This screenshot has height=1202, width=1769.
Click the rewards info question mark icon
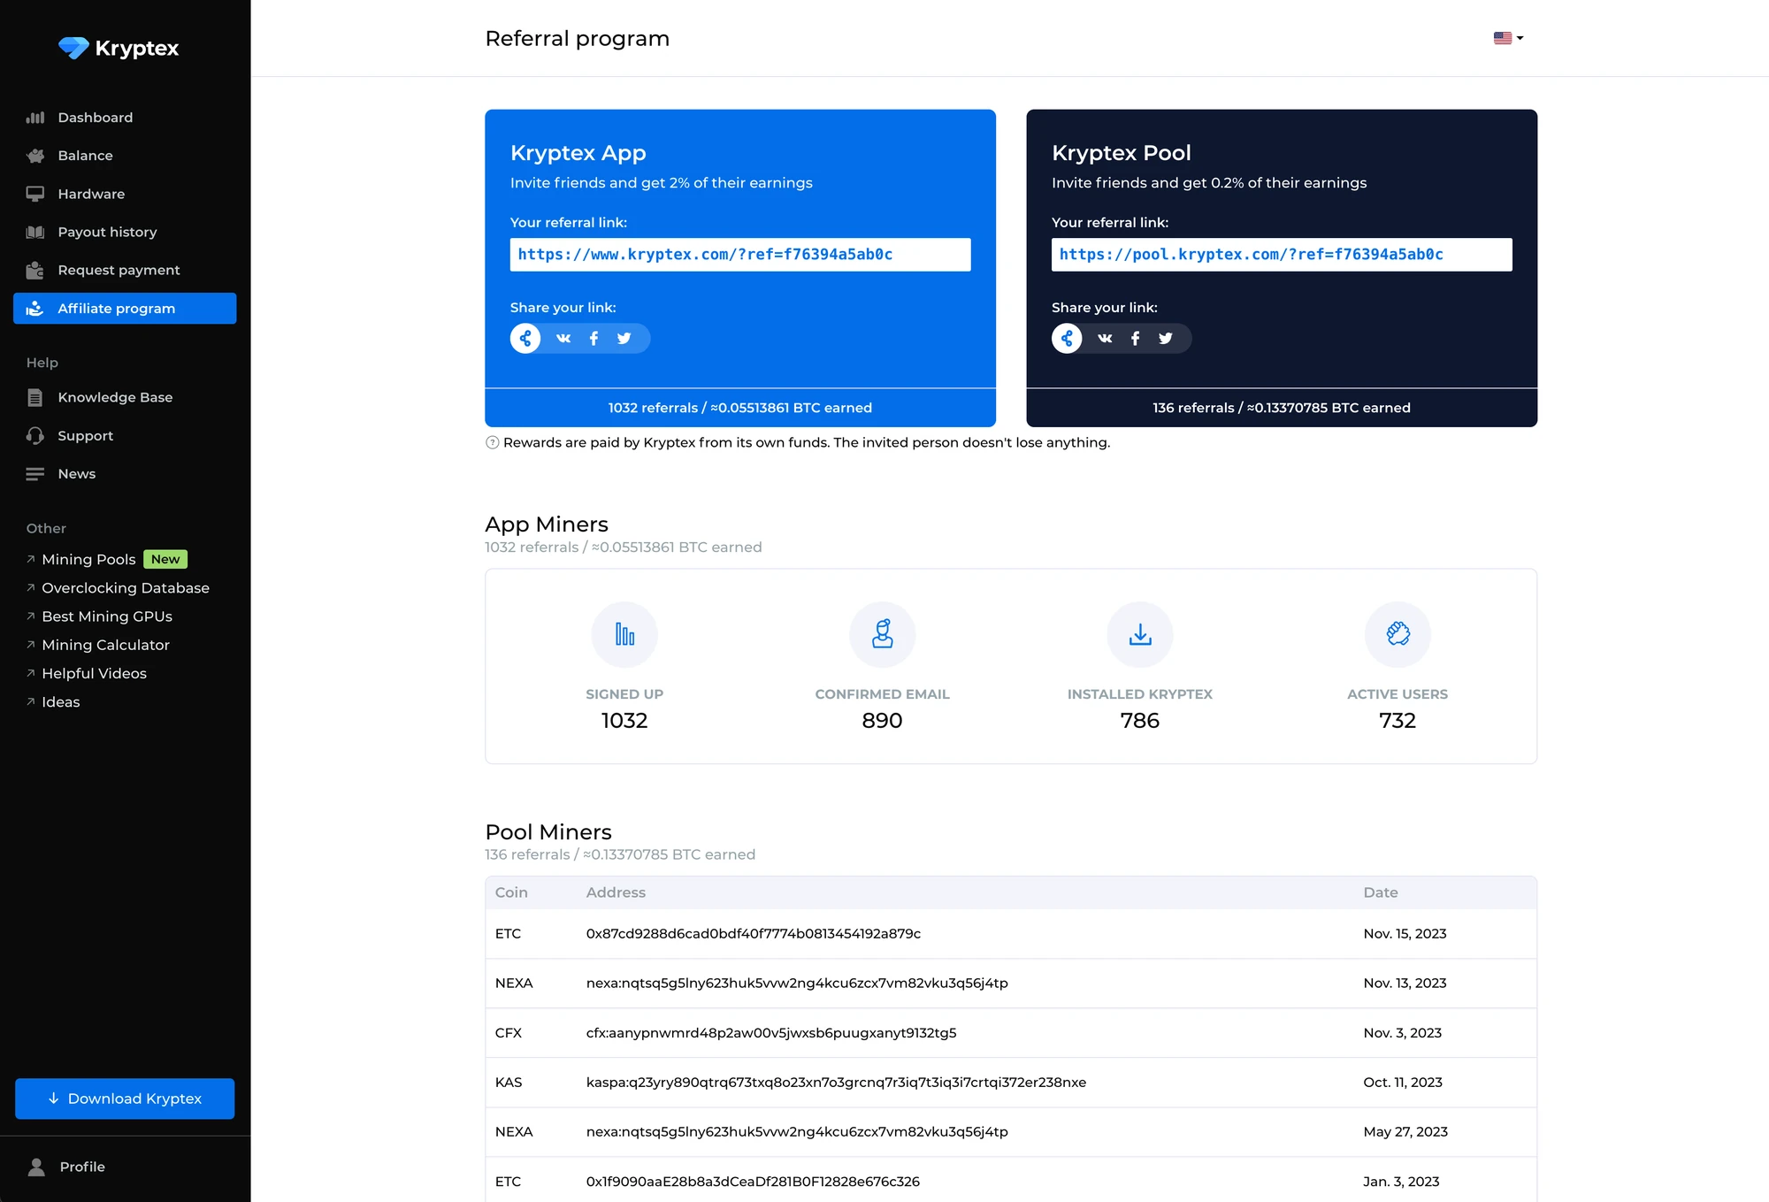click(493, 443)
